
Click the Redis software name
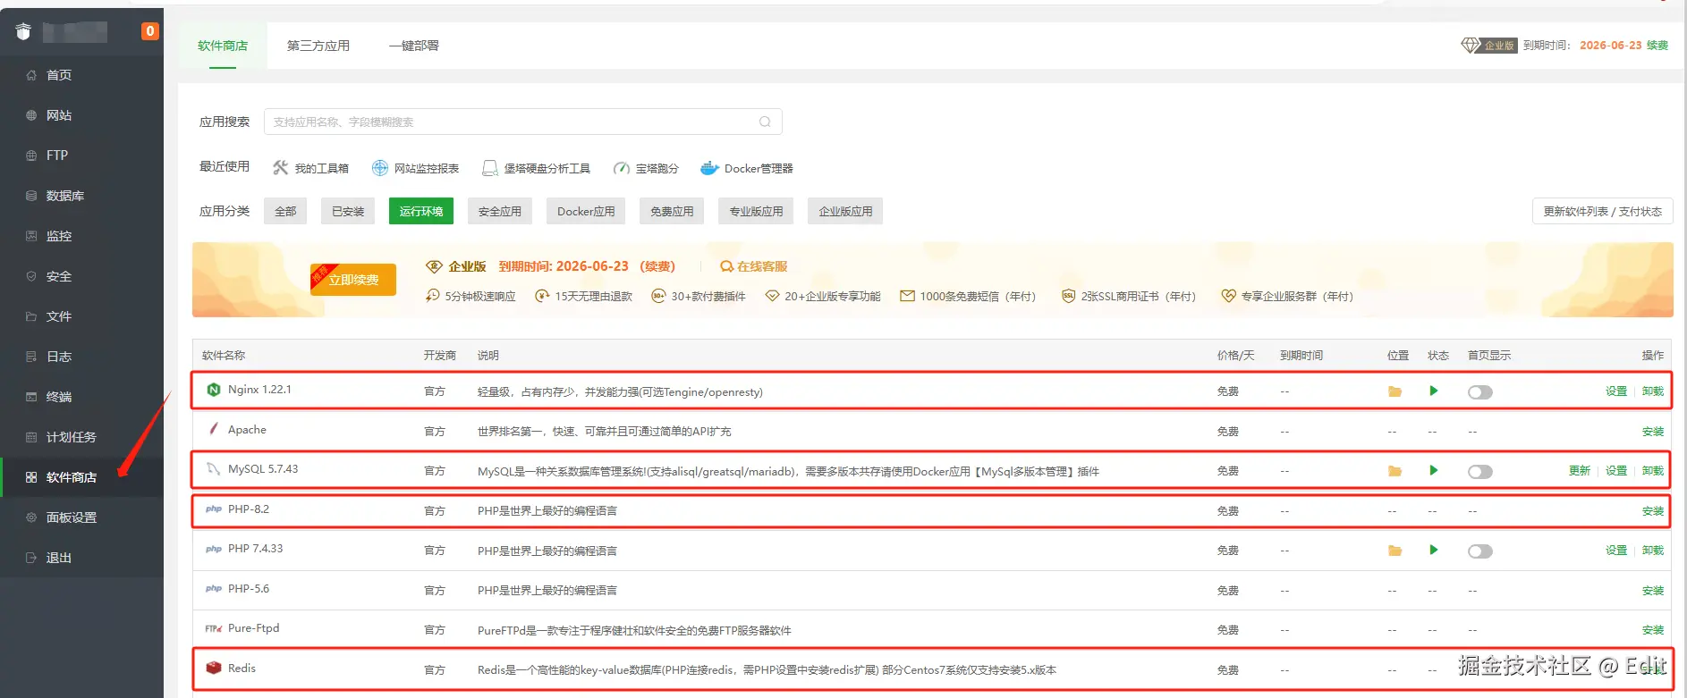[242, 669]
